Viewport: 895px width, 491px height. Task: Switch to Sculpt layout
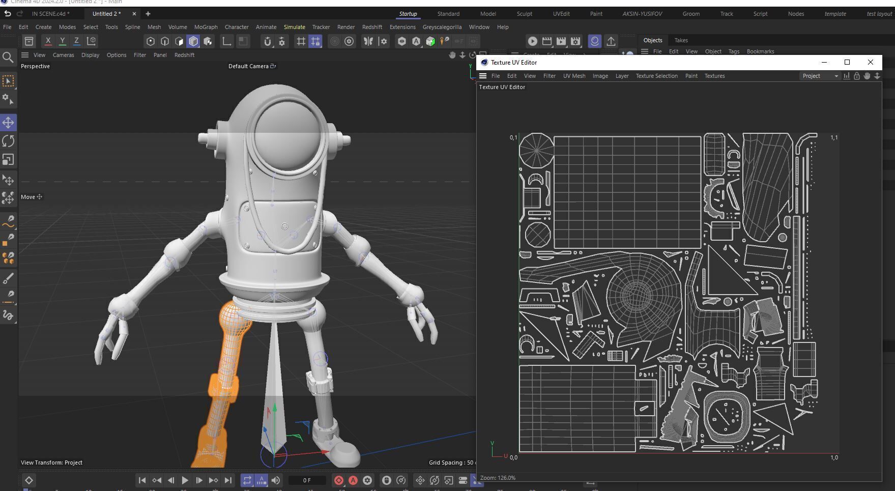[x=525, y=14]
